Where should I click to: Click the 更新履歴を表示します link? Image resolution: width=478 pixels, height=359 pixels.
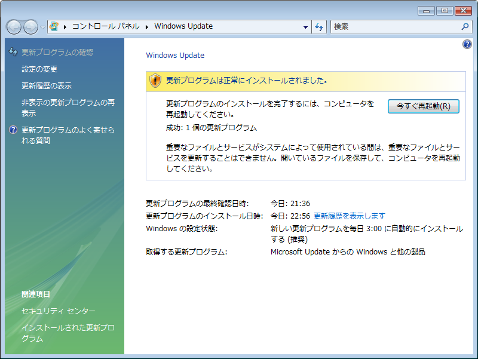(x=350, y=216)
